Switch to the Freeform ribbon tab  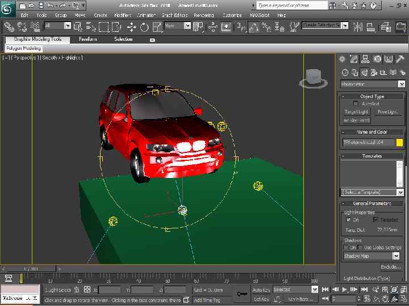[x=88, y=40]
